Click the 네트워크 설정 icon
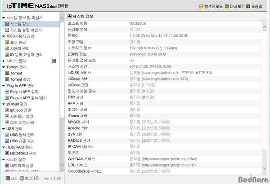The image size is (270, 184). [x=7, y=166]
